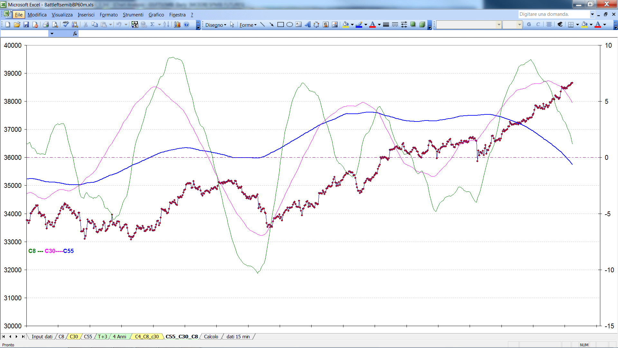This screenshot has width=618, height=348.
Task: Insert a picture from file
Action: pyautogui.click(x=335, y=24)
